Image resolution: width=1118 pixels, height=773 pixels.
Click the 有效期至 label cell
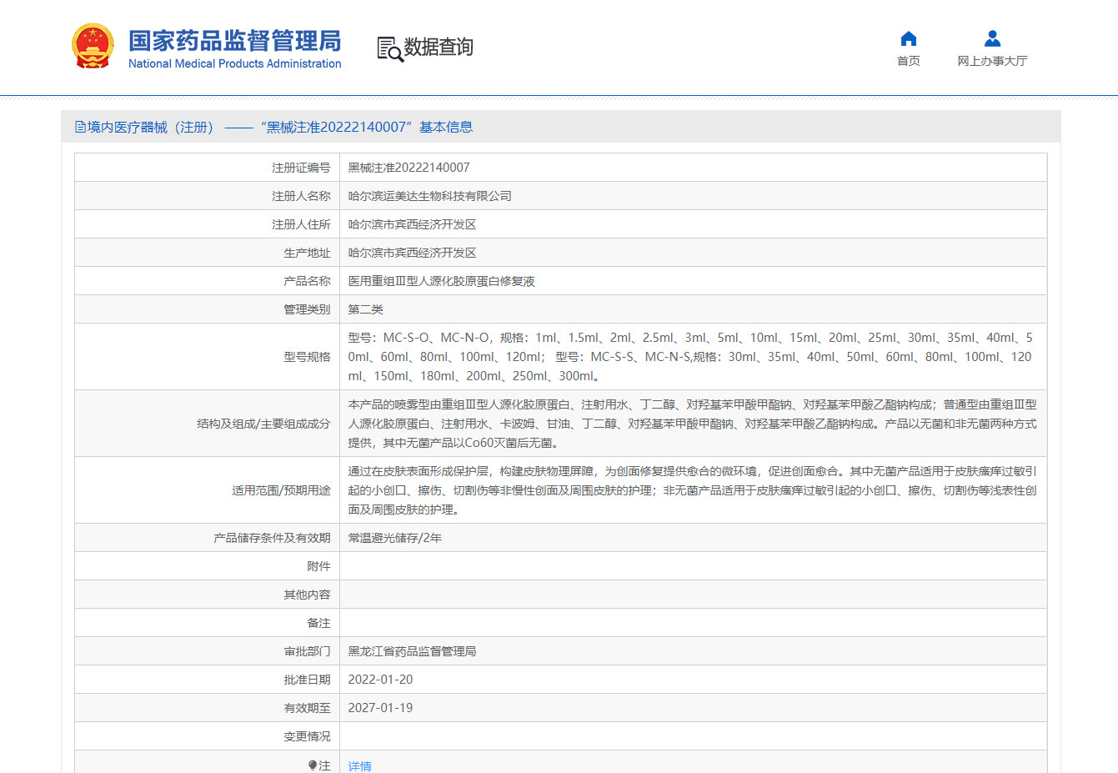tap(208, 708)
